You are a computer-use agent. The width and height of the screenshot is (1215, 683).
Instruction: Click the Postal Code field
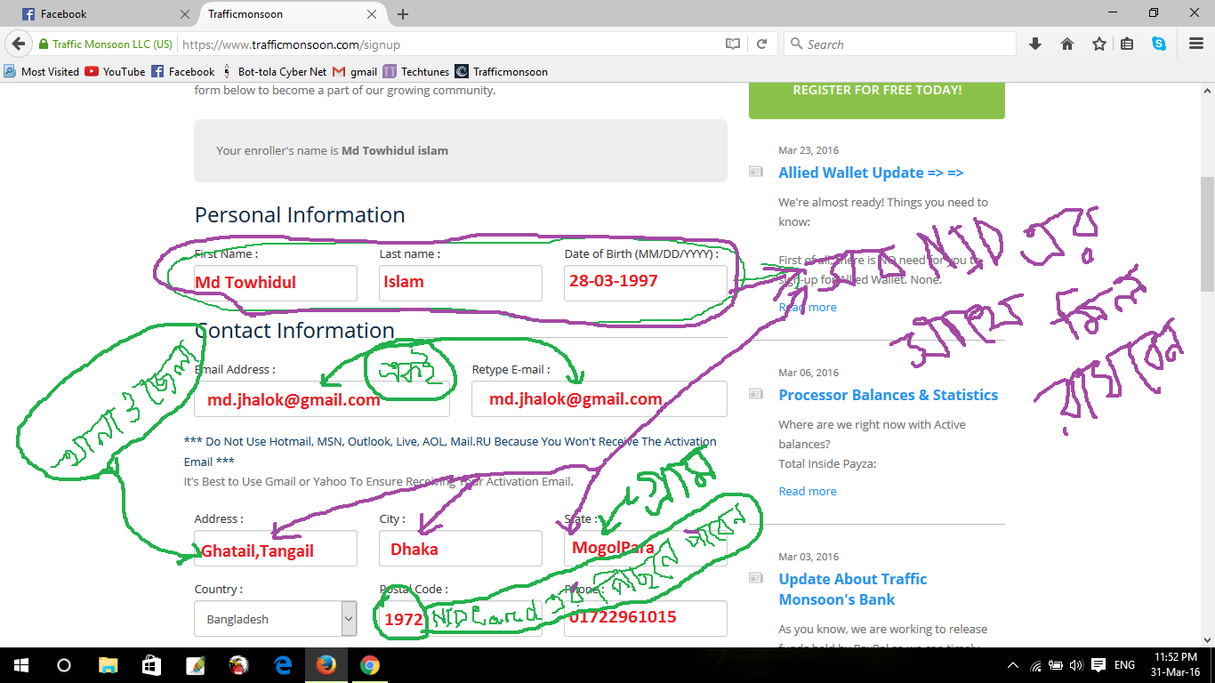(461, 618)
